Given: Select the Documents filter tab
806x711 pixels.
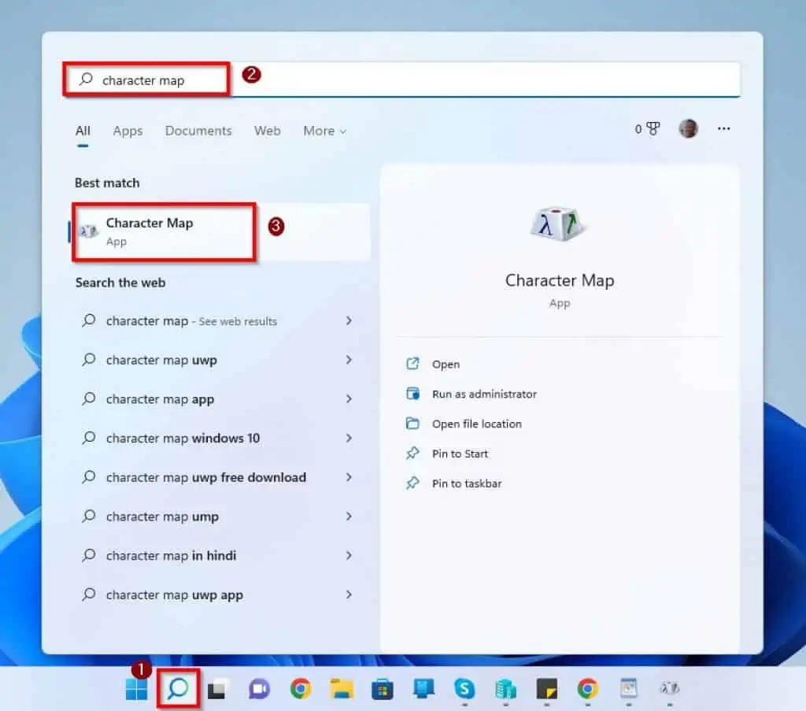Looking at the screenshot, I should click(x=198, y=131).
